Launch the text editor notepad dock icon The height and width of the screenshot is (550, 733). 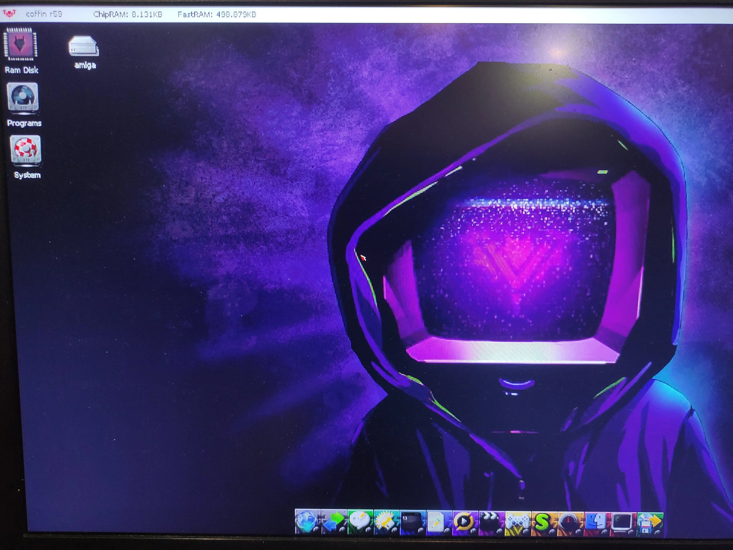(439, 522)
